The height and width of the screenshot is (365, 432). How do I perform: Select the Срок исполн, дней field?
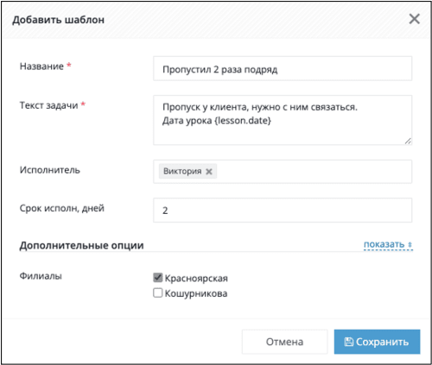pyautogui.click(x=283, y=211)
